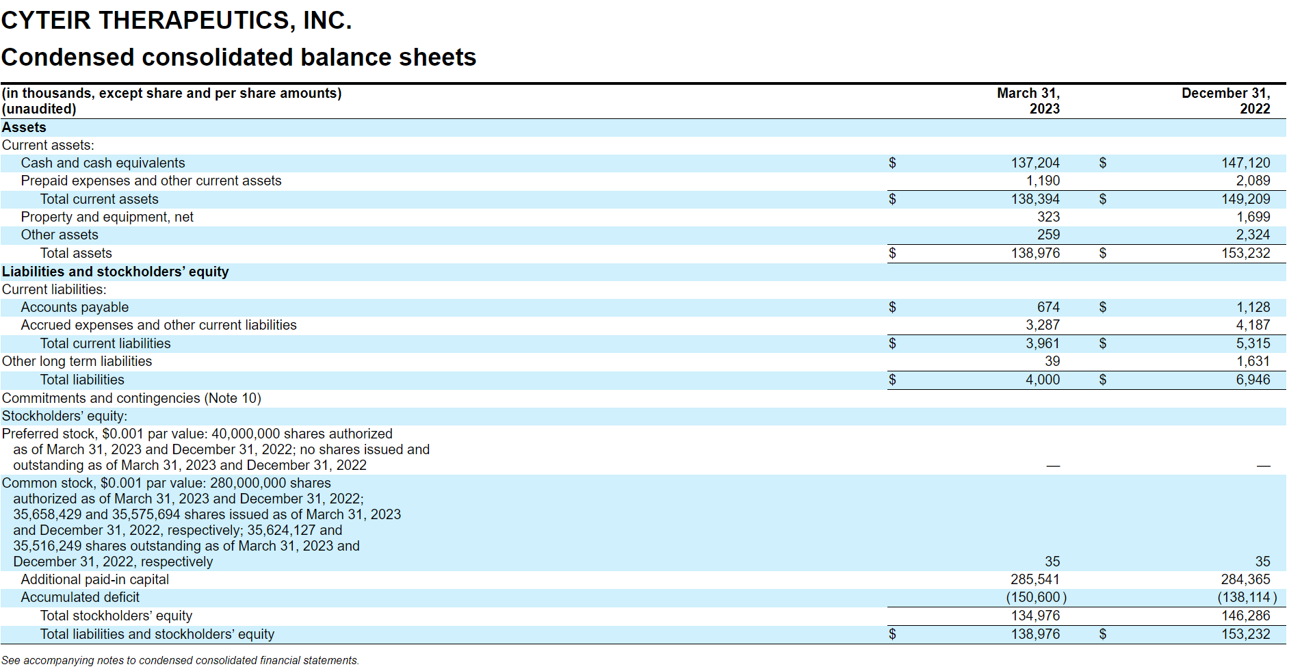Select the 'Property and equipment, net' label
The height and width of the screenshot is (671, 1289).
pyautogui.click(x=107, y=217)
